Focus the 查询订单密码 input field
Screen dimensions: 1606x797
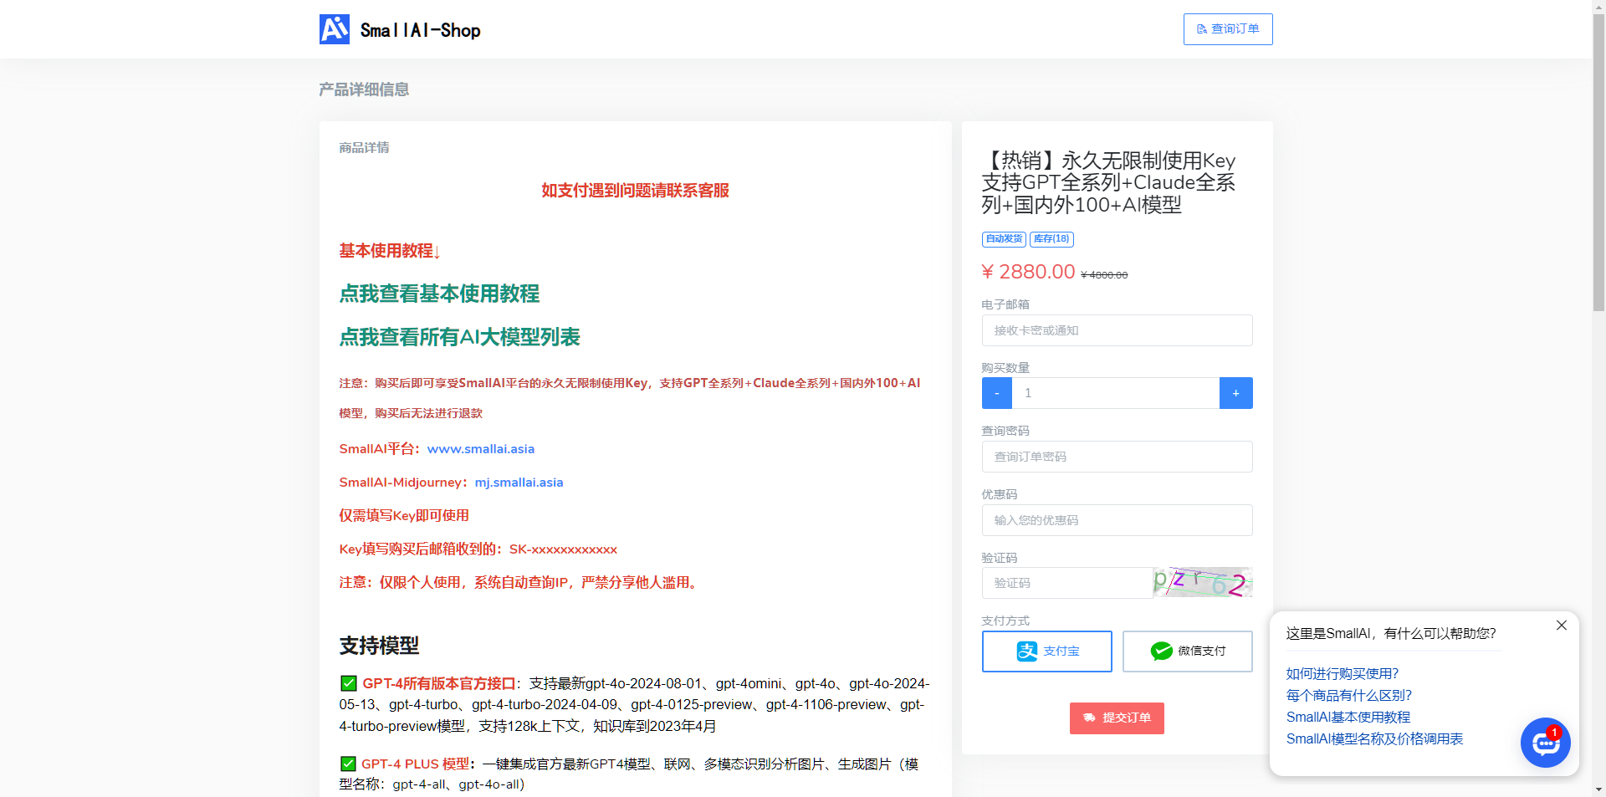[x=1117, y=457]
